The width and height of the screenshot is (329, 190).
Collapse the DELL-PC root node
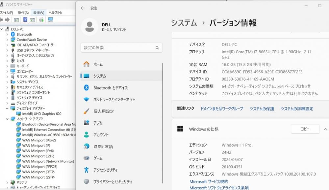click(2, 29)
